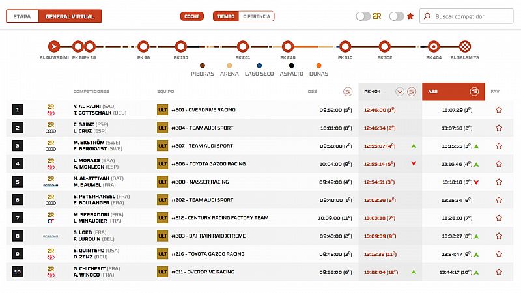Select the DIFERENCIA display option
Viewport: 521px width, 293px height.
tap(256, 16)
